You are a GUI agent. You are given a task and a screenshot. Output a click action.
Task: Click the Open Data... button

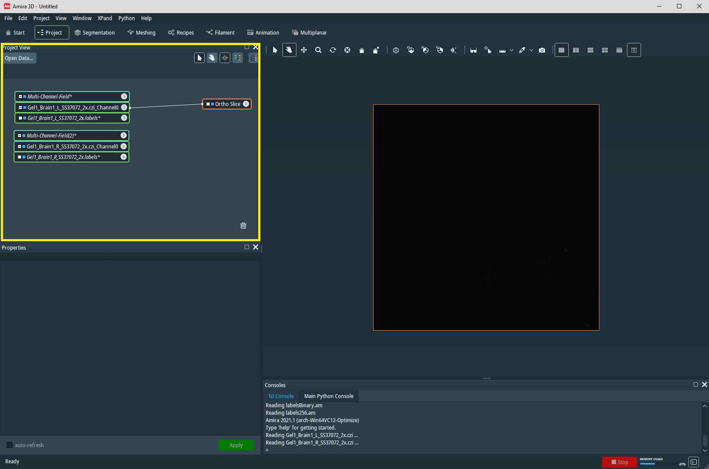19,58
